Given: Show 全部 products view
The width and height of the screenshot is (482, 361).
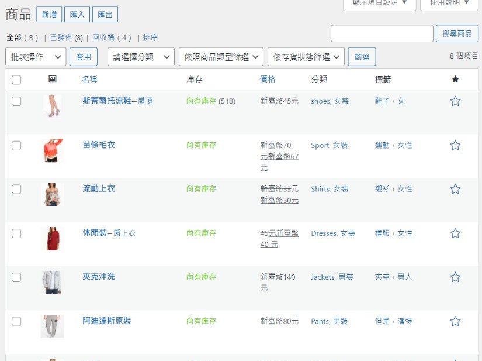Looking at the screenshot, I should [14, 37].
